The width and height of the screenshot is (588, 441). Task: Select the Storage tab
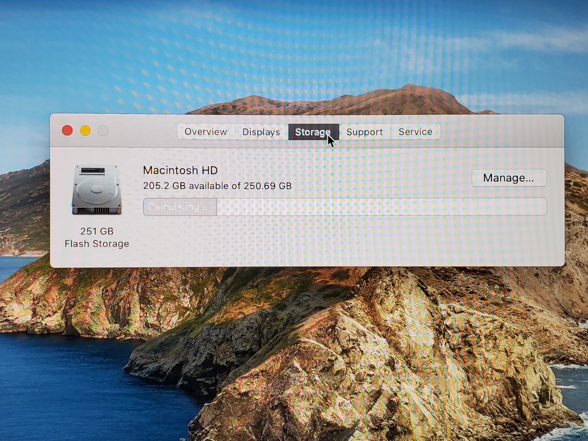(312, 132)
